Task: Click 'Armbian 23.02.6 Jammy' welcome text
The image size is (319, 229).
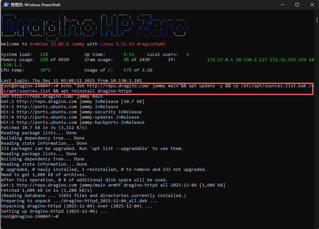Action: pos(57,44)
